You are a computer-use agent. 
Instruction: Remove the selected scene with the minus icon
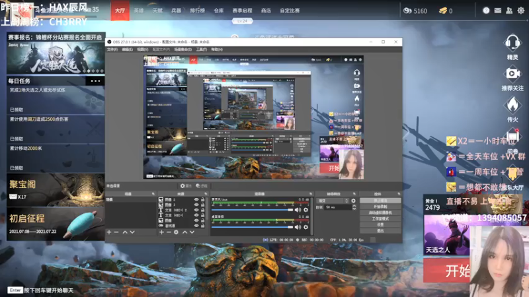click(116, 232)
